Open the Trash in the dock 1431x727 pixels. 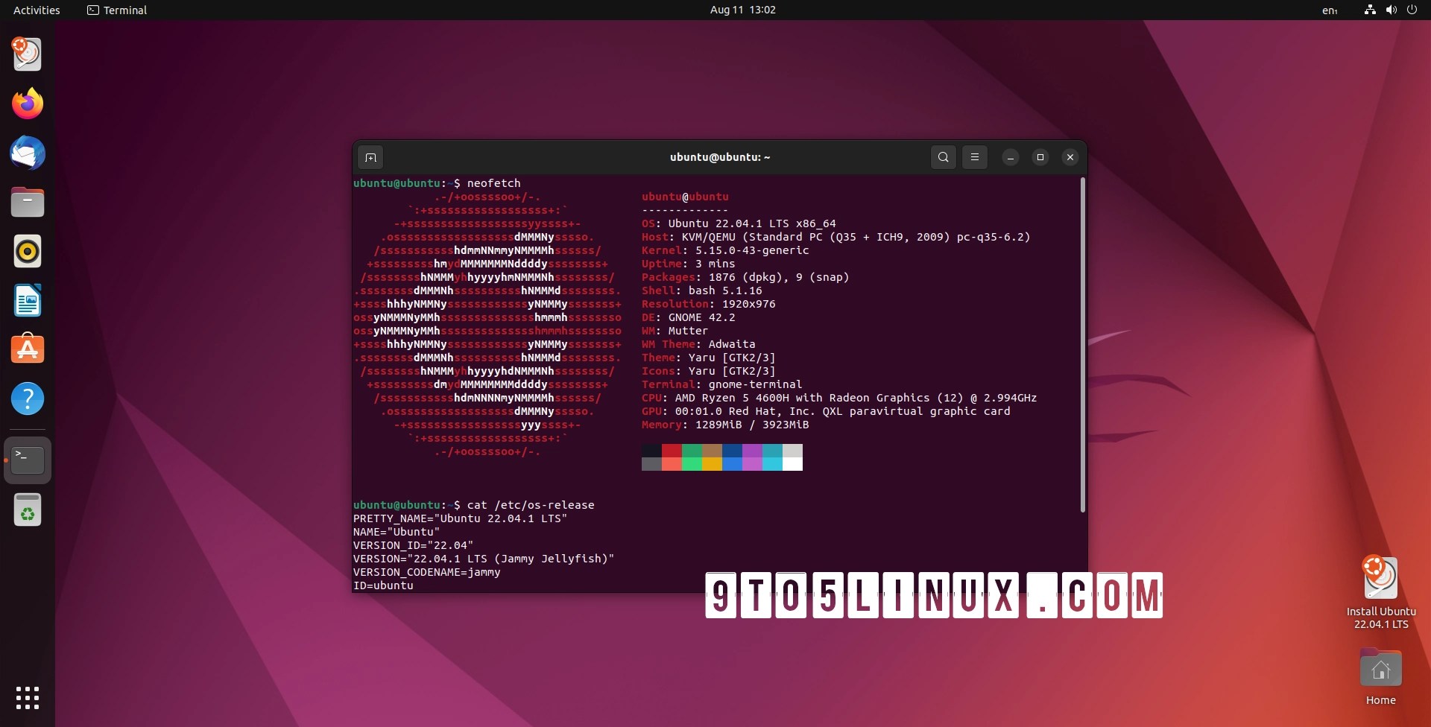27,509
